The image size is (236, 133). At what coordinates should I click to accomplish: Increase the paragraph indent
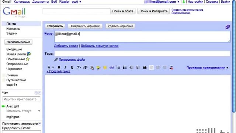click(138, 67)
